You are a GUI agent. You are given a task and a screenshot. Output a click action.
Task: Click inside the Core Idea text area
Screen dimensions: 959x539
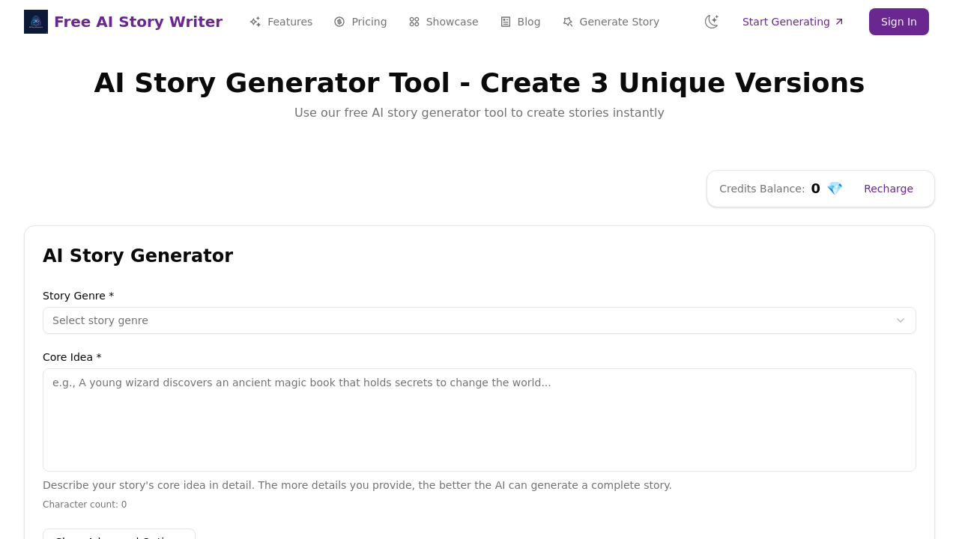click(479, 419)
